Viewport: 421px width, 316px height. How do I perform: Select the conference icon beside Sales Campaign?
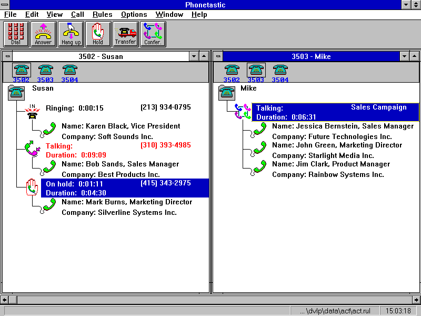tap(243, 111)
